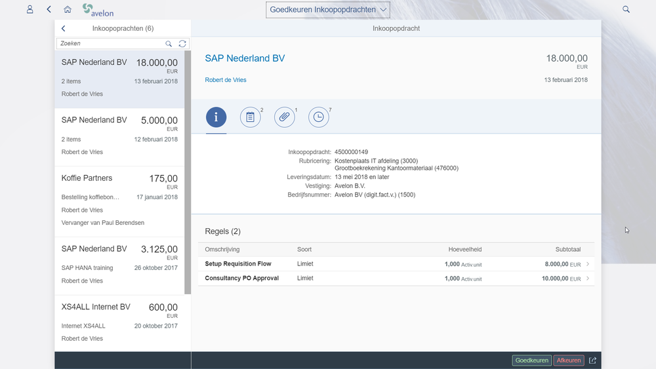Open the Robert de Vries link in header
656x369 pixels.
[226, 80]
